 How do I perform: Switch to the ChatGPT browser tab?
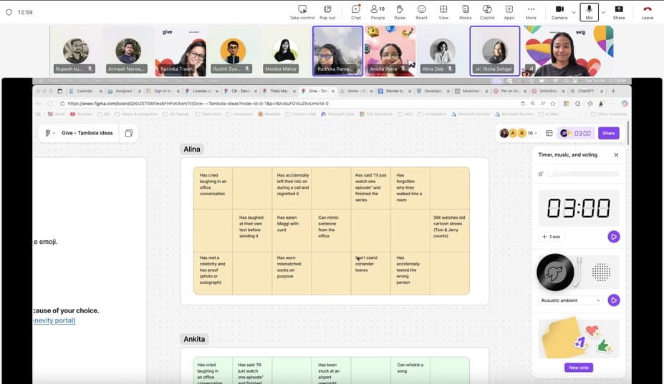pyautogui.click(x=586, y=91)
